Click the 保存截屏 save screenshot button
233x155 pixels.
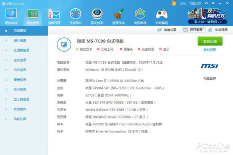(193, 30)
